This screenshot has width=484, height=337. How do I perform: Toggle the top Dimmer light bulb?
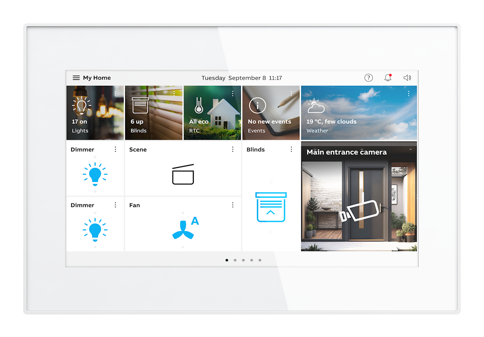tap(95, 174)
